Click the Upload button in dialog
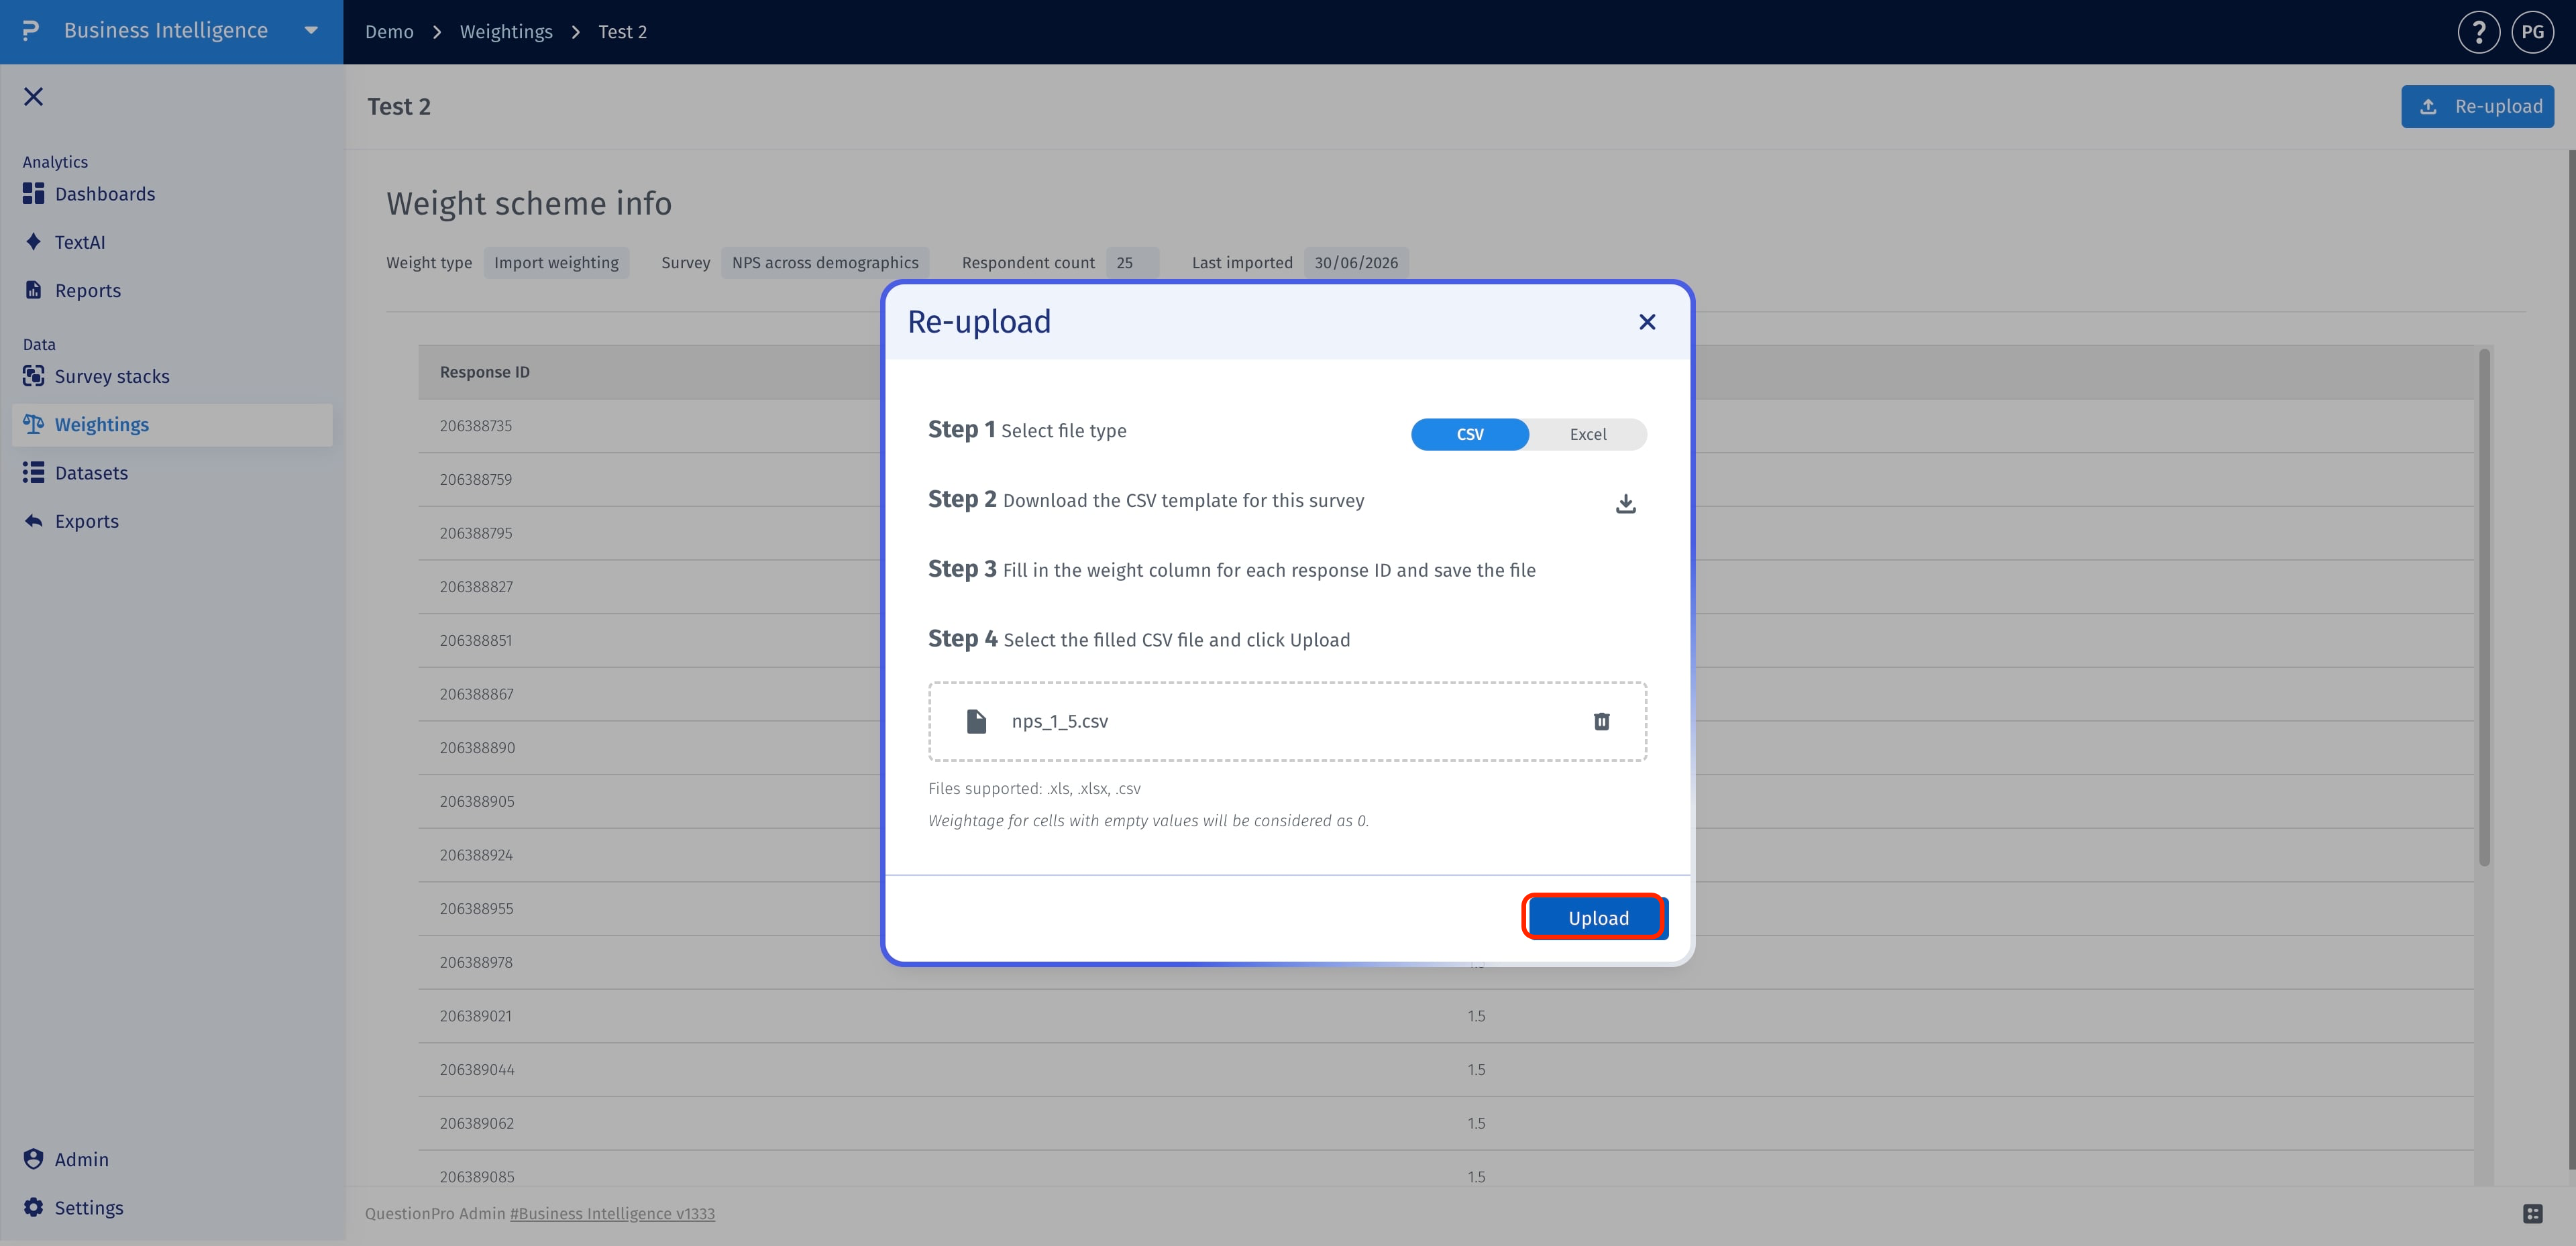Viewport: 2576px width, 1246px height. [1597, 918]
